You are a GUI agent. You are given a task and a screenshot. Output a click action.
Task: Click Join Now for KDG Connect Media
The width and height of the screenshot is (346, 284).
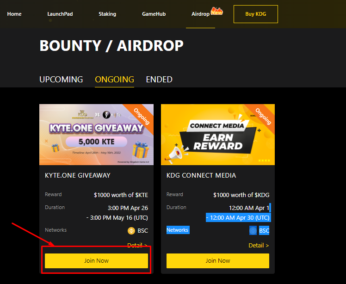point(218,261)
